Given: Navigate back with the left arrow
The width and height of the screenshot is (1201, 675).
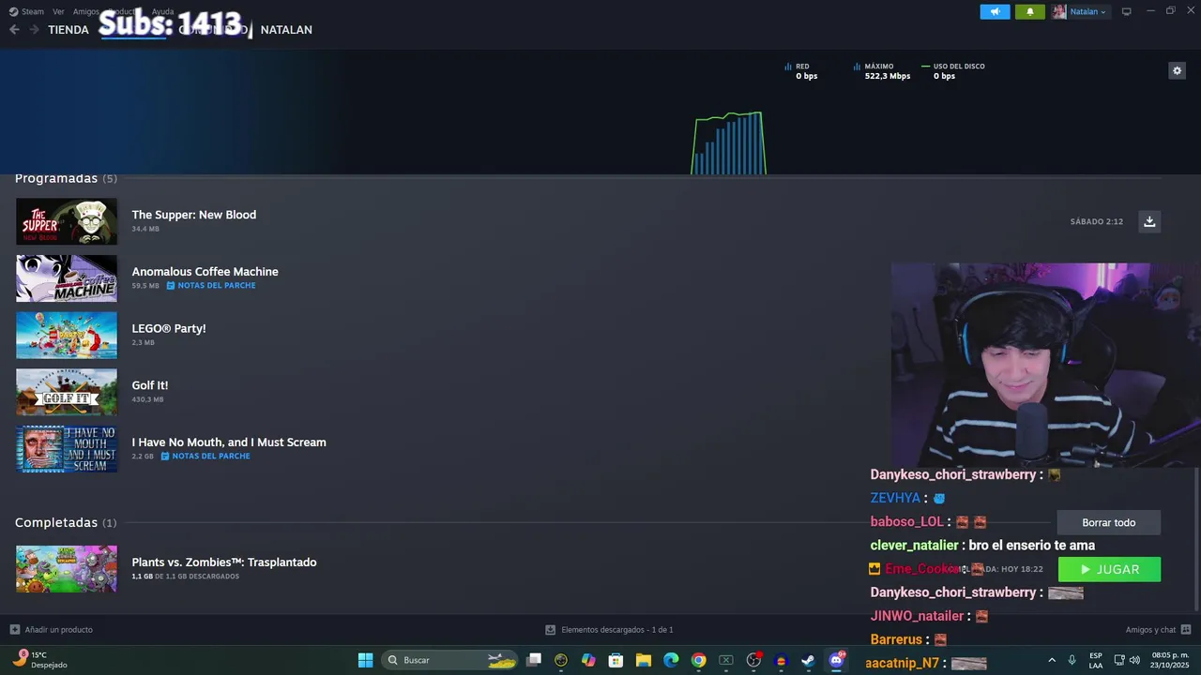Looking at the screenshot, I should click(14, 30).
